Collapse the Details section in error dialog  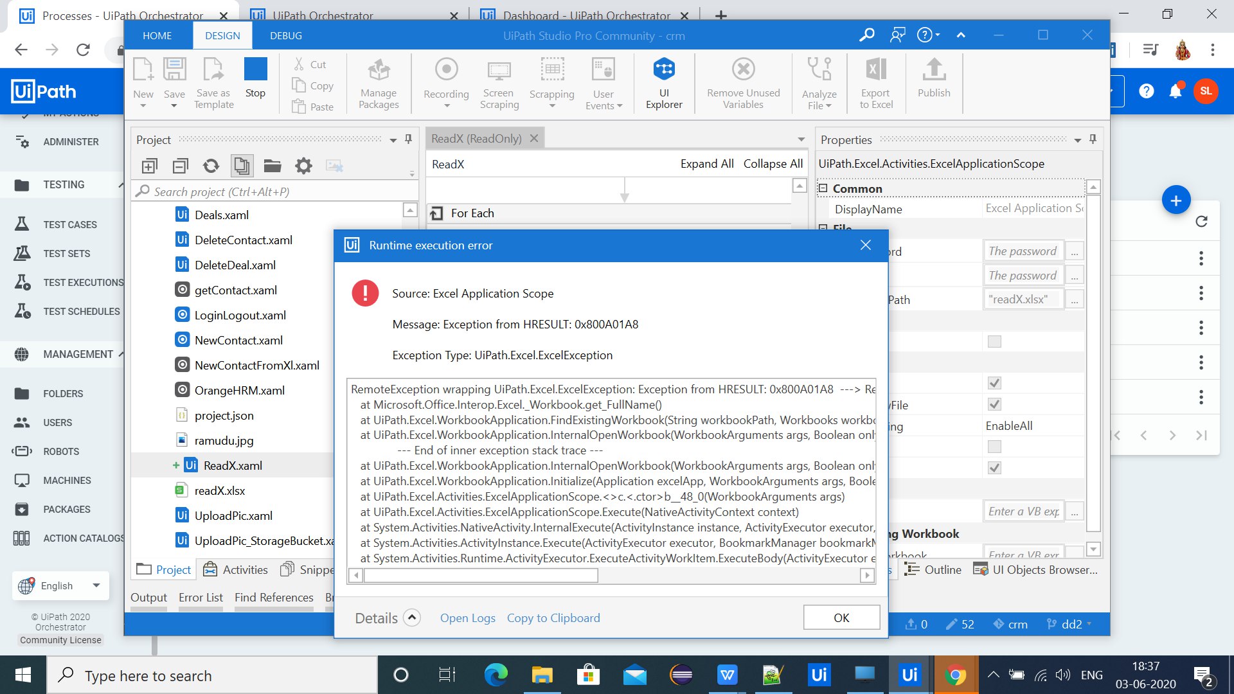[412, 618]
